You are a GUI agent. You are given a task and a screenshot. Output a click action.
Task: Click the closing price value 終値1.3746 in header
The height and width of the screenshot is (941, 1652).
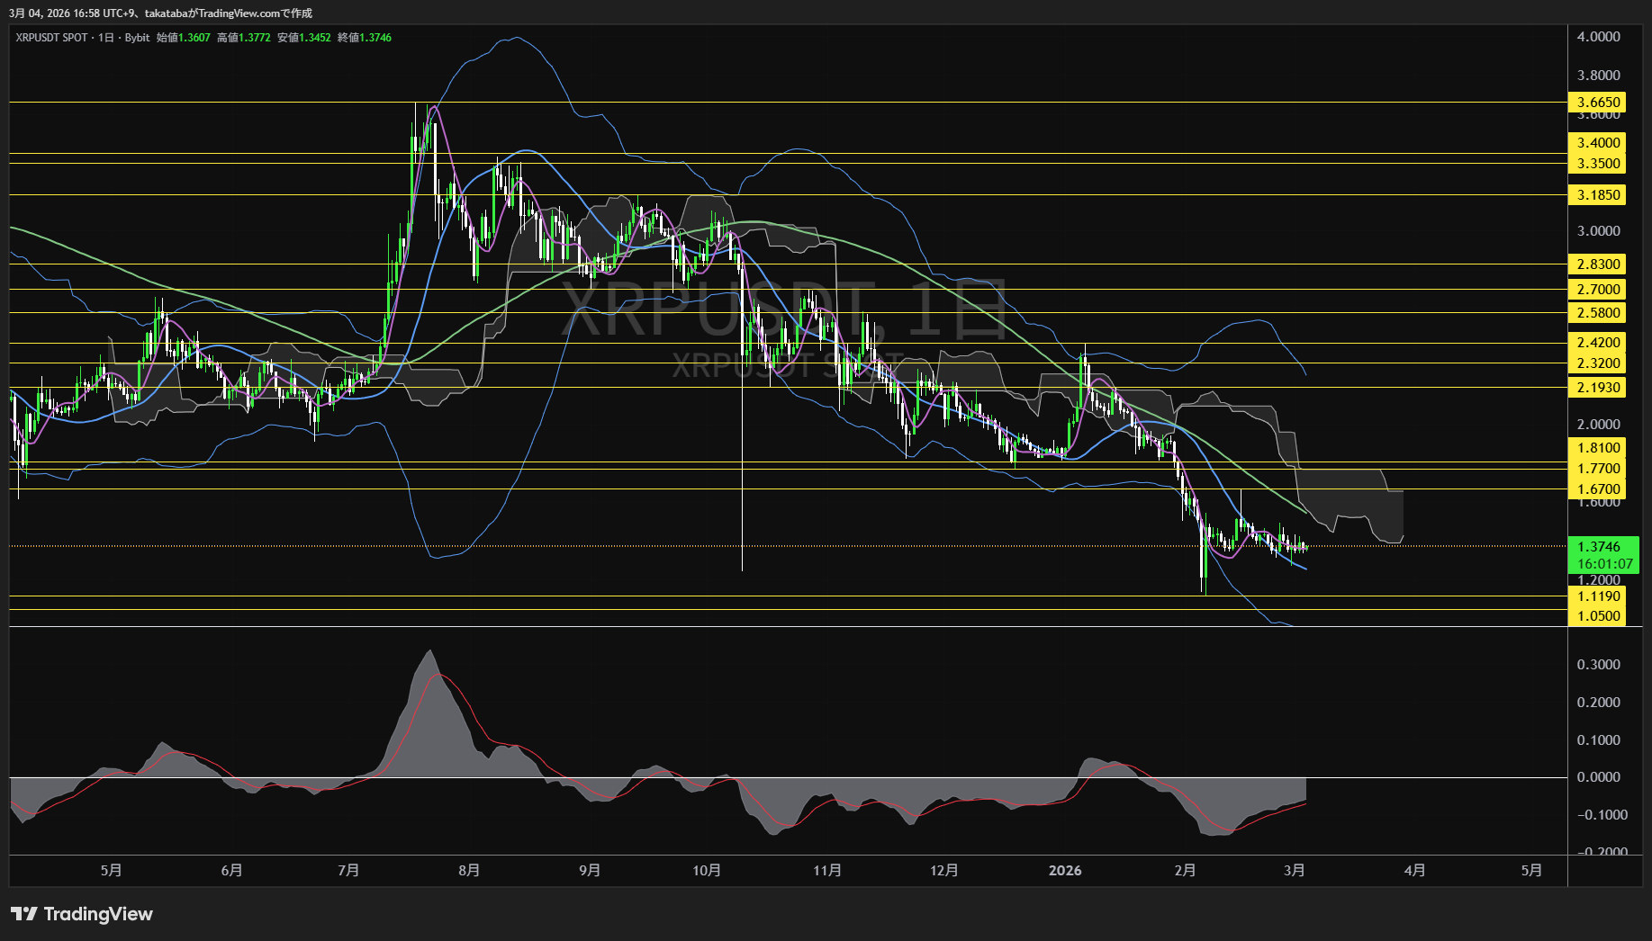point(365,38)
